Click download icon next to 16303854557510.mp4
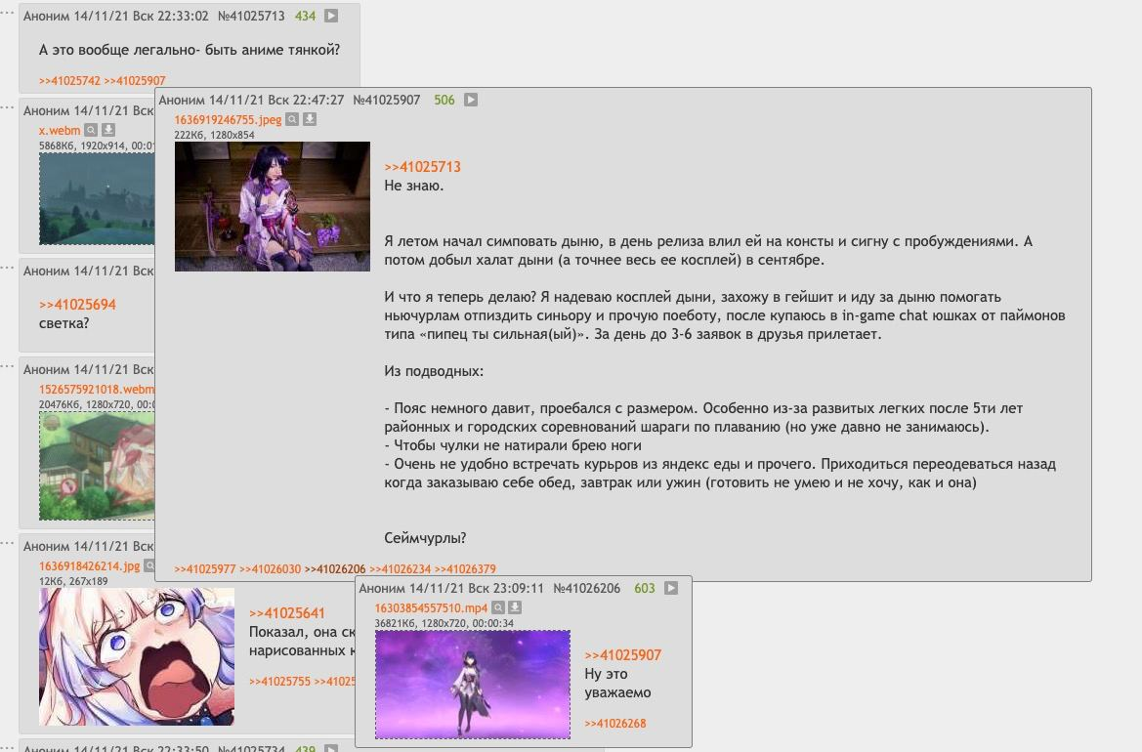The width and height of the screenshot is (1142, 752). click(515, 607)
